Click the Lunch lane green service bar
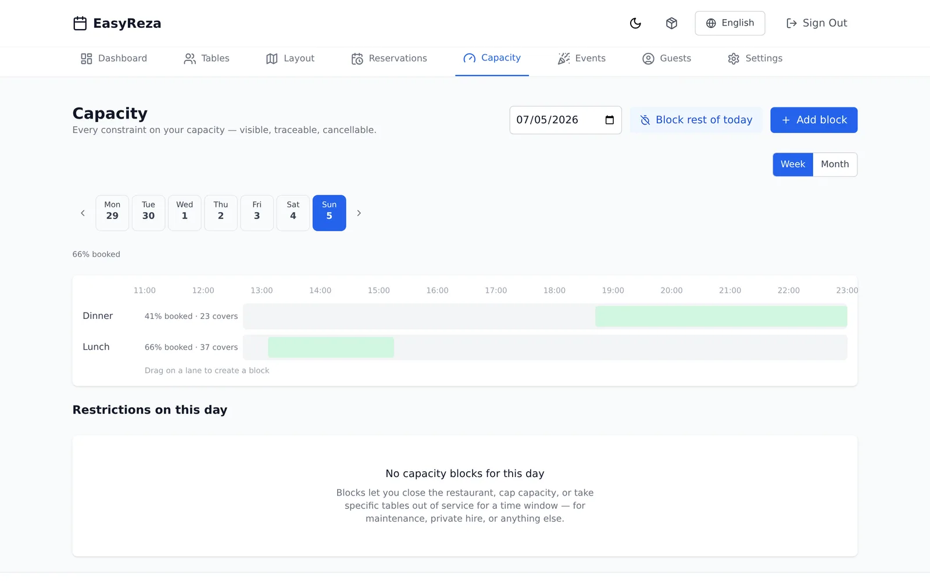This screenshot has width=930, height=581. coord(331,347)
